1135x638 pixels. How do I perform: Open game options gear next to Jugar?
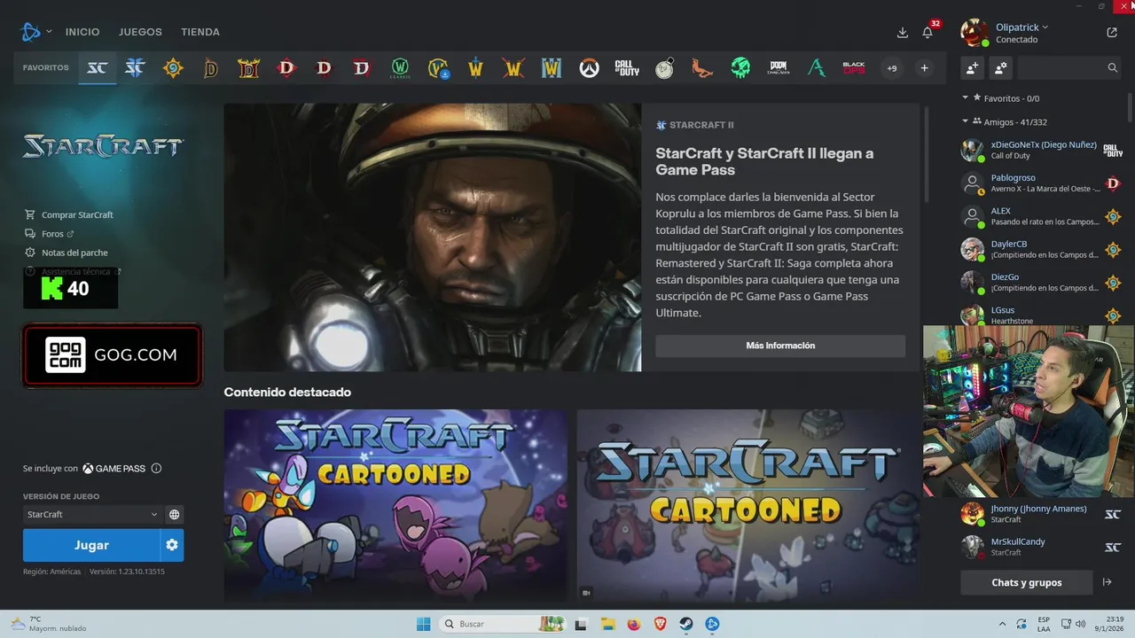click(172, 545)
